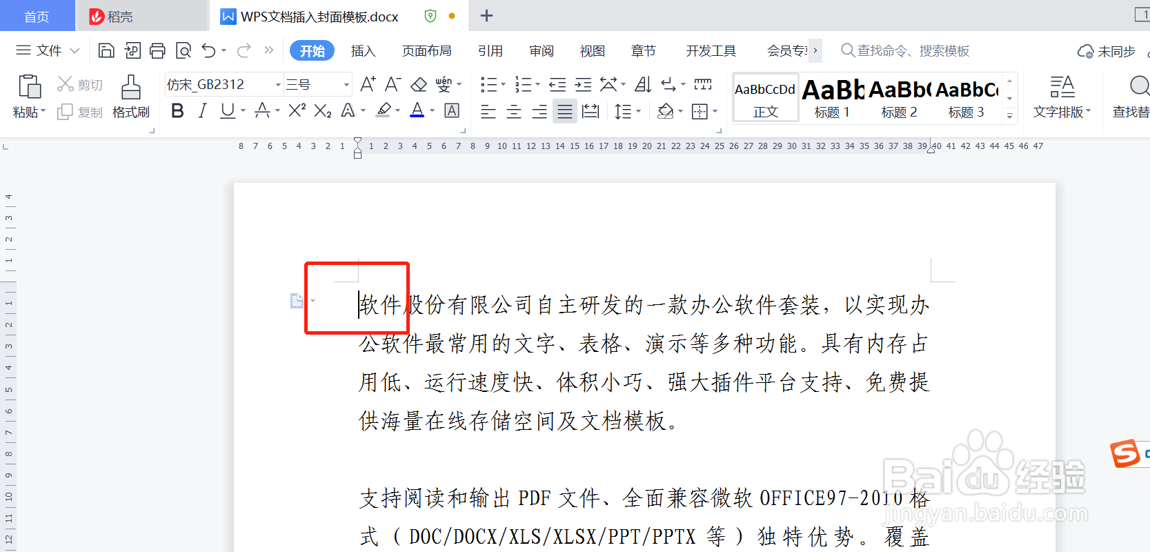Screen dimensions: 1150x552
Task: Decrease paragraph indent
Action: coord(557,84)
